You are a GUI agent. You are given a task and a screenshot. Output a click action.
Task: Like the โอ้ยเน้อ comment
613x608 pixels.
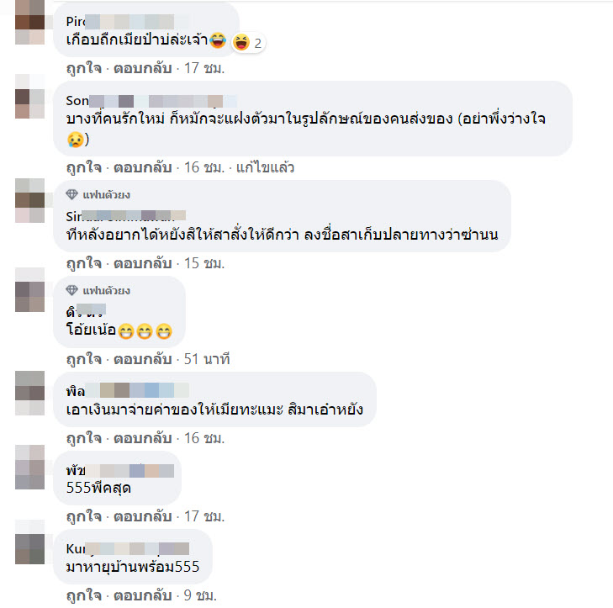point(84,359)
